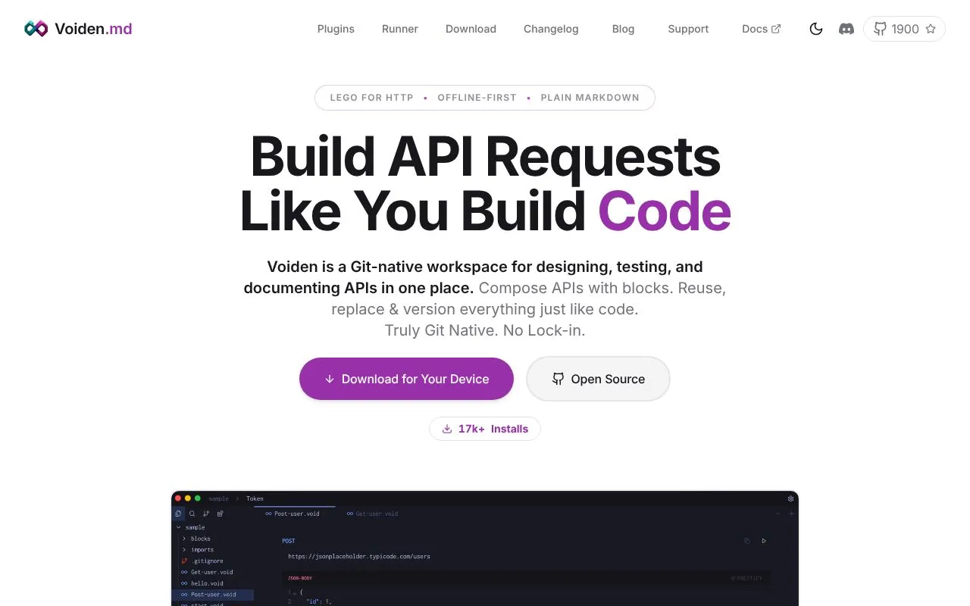
Task: Select Get-user.void in the file tree
Action: [x=206, y=572]
